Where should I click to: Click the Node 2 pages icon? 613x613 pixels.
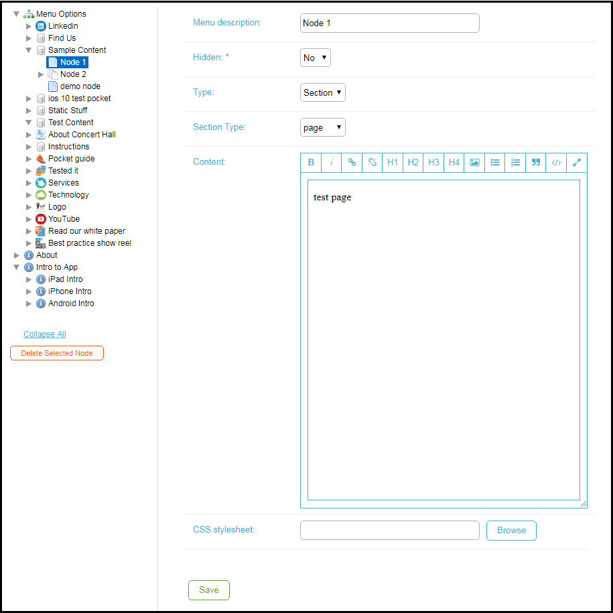tap(53, 74)
